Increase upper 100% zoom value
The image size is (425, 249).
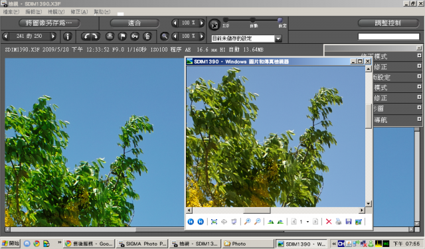pyautogui.click(x=202, y=23)
